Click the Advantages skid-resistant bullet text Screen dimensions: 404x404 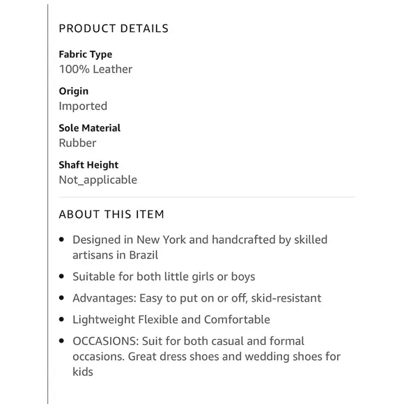[x=197, y=298]
